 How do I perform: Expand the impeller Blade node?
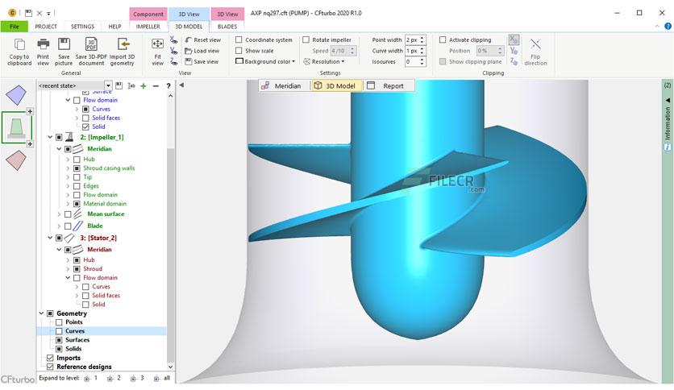(x=59, y=226)
